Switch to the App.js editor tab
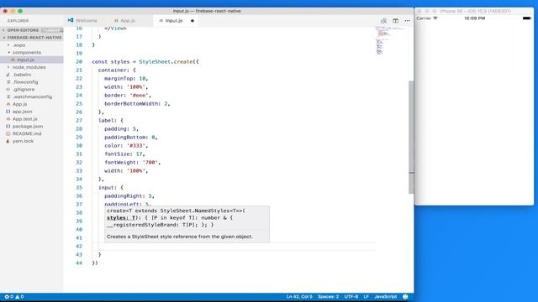Screen dimensions: 538x302 click(124, 20)
